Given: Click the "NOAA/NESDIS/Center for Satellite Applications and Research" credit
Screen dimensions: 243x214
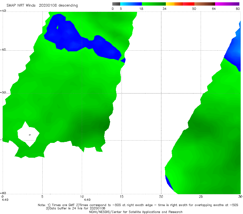Looking at the screenshot, I should pyautogui.click(x=136, y=212).
